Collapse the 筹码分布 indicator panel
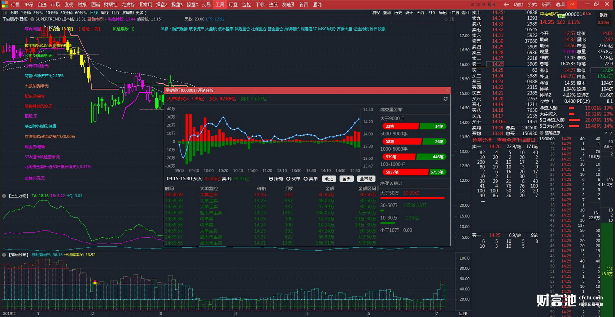 point(4,255)
